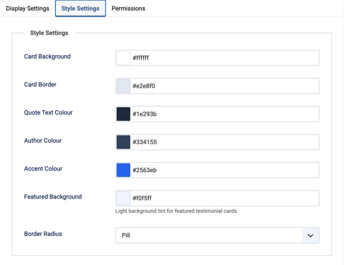Open the Accent Colour swatch
344x265 pixels.
point(123,170)
